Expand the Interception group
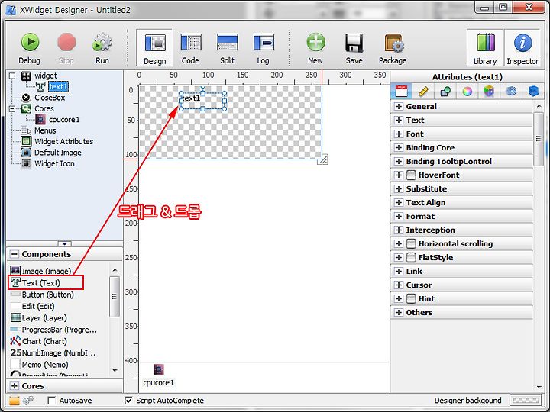This screenshot has height=412, width=550. pyautogui.click(x=399, y=230)
